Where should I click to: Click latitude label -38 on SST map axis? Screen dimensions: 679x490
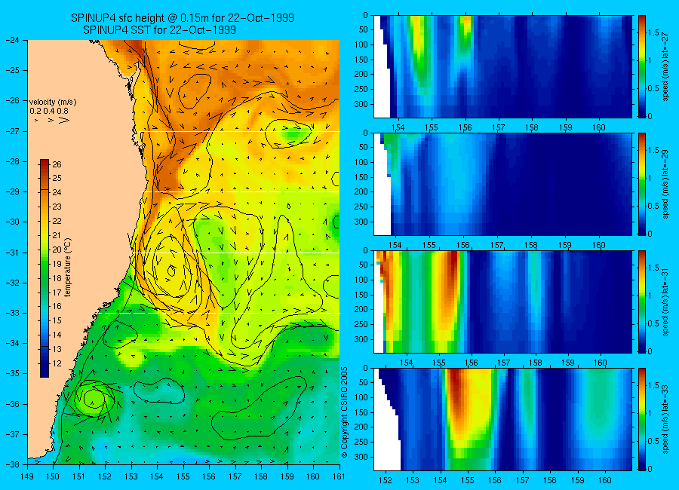tap(12, 464)
